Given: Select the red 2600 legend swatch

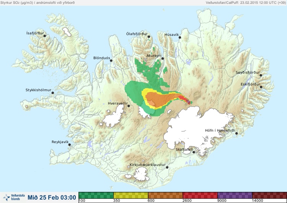Looking at the screenshot, I should 200,195.
